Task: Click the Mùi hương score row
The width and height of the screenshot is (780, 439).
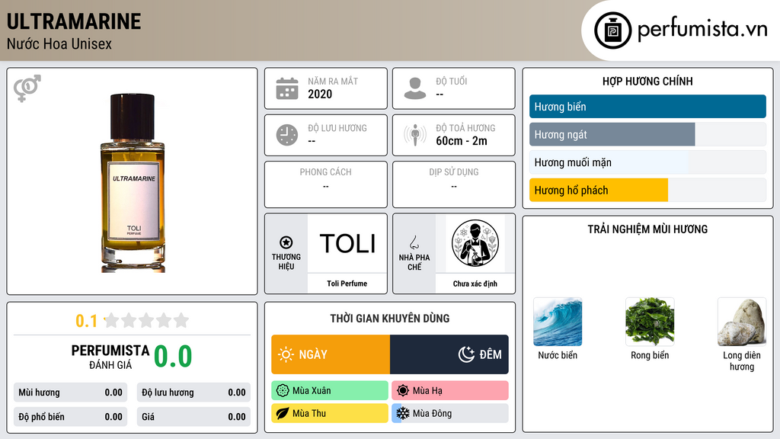Action: [71, 393]
